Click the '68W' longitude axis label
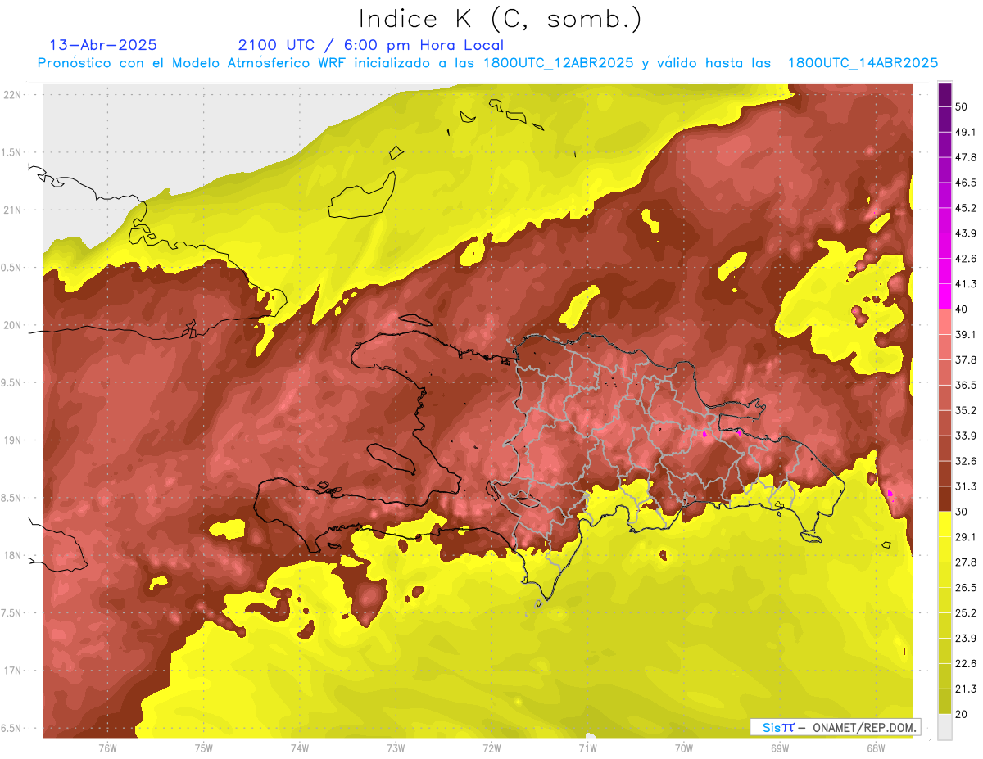 875,748
